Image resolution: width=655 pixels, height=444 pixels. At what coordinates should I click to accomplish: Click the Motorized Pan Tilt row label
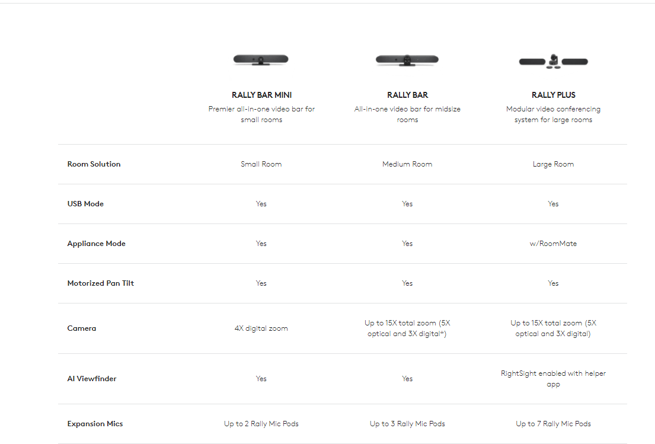click(101, 283)
